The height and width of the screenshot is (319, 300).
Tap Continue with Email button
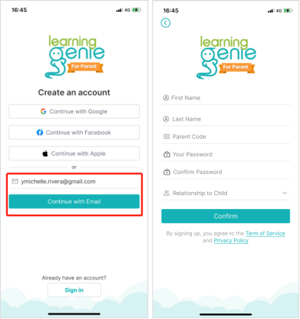pos(74,201)
